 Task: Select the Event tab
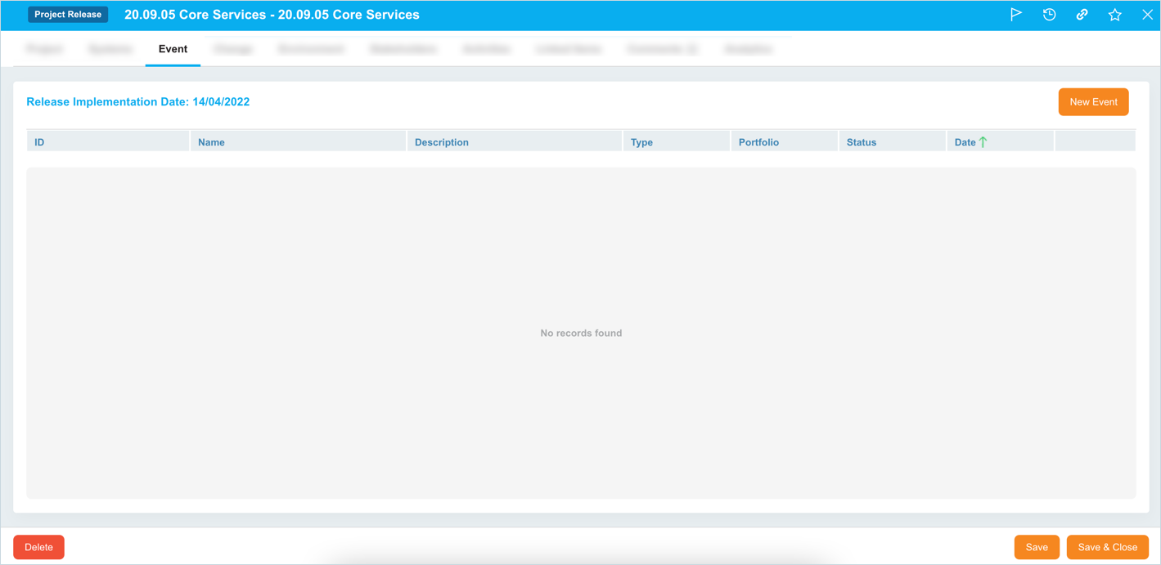(x=173, y=49)
